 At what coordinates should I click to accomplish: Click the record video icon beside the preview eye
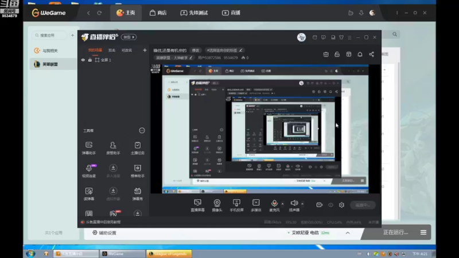tap(320, 205)
